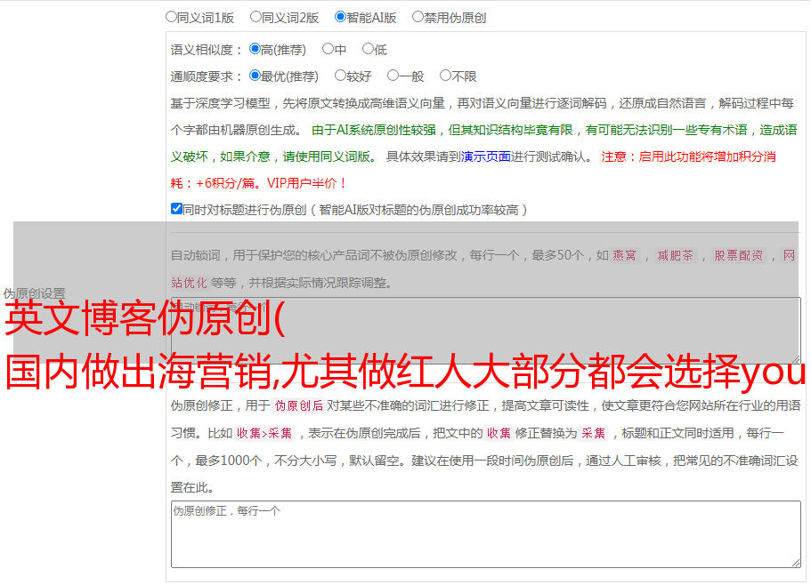811x585 pixels.
Task: Set 通顺度要求 to 不限
Action: pyautogui.click(x=445, y=76)
